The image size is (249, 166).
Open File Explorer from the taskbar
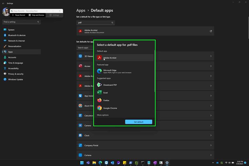click(94, 163)
